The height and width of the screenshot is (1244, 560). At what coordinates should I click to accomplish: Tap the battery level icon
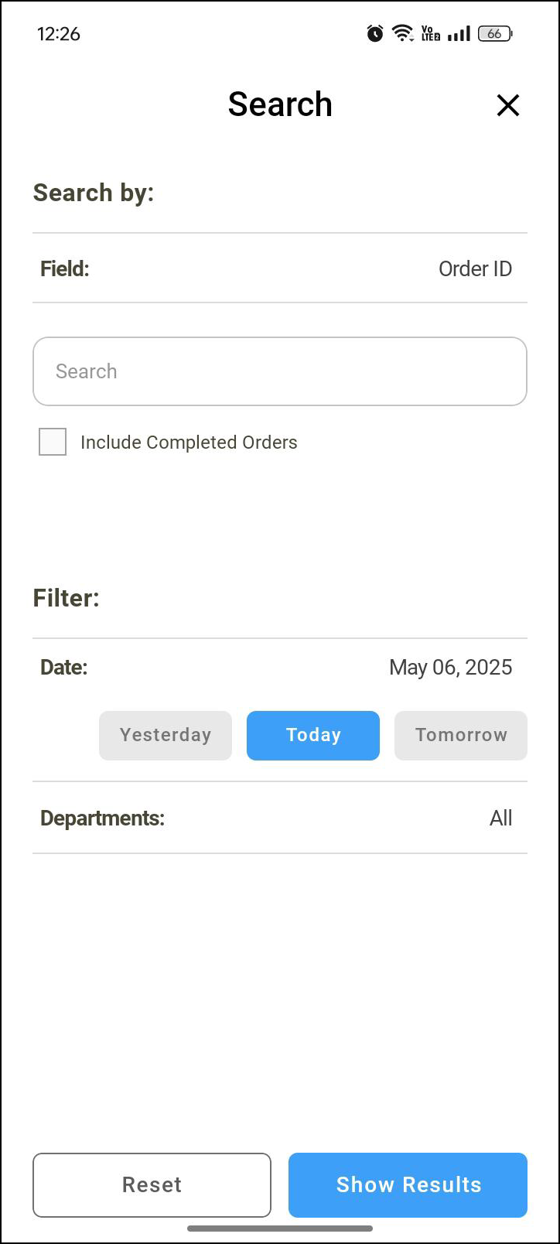point(495,33)
